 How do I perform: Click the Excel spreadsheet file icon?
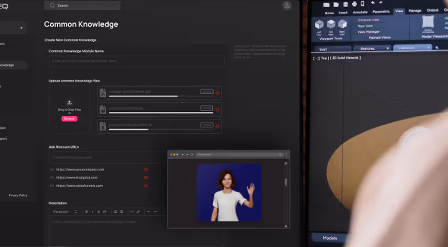pyautogui.click(x=103, y=126)
